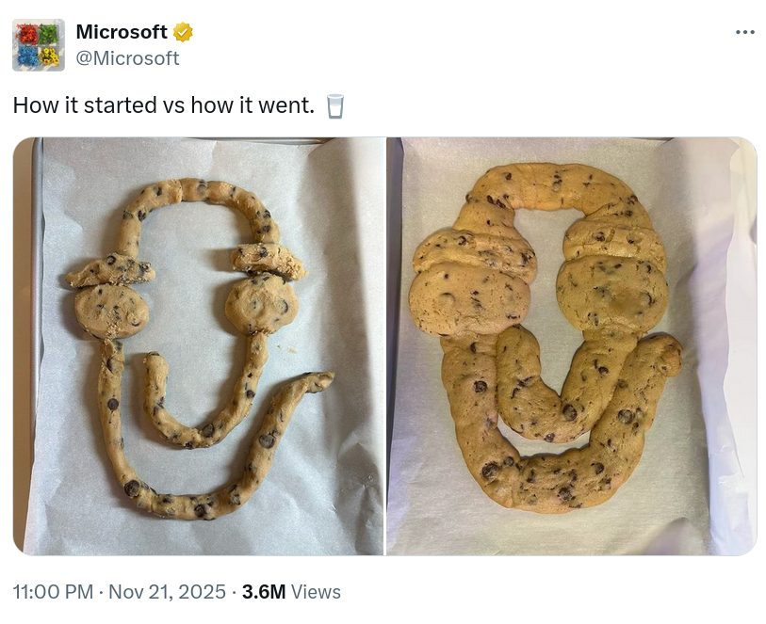Open Microsoft's profile avatar
This screenshot has width=766, height=624.
coord(39,45)
